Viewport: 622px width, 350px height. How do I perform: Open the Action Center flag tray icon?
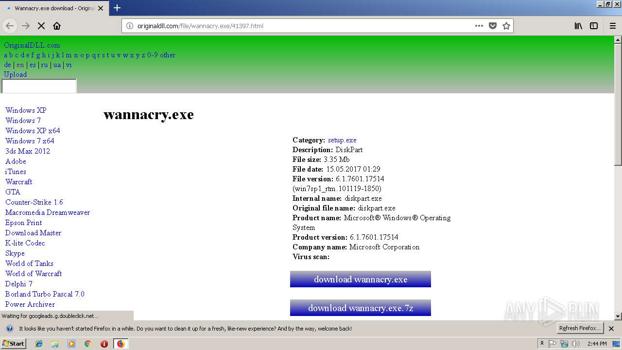click(553, 344)
